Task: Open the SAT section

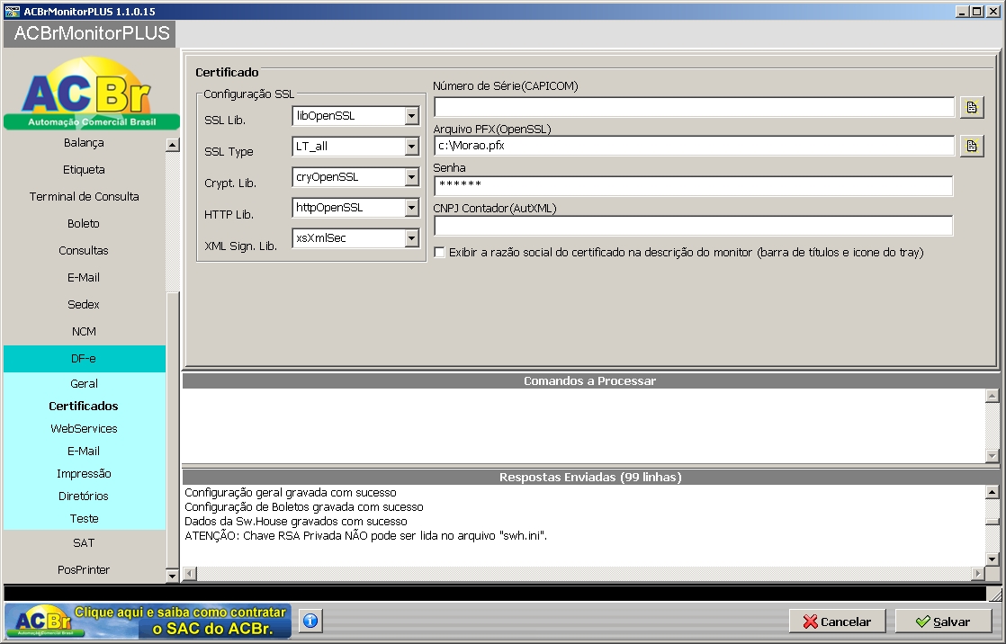Action: (84, 542)
